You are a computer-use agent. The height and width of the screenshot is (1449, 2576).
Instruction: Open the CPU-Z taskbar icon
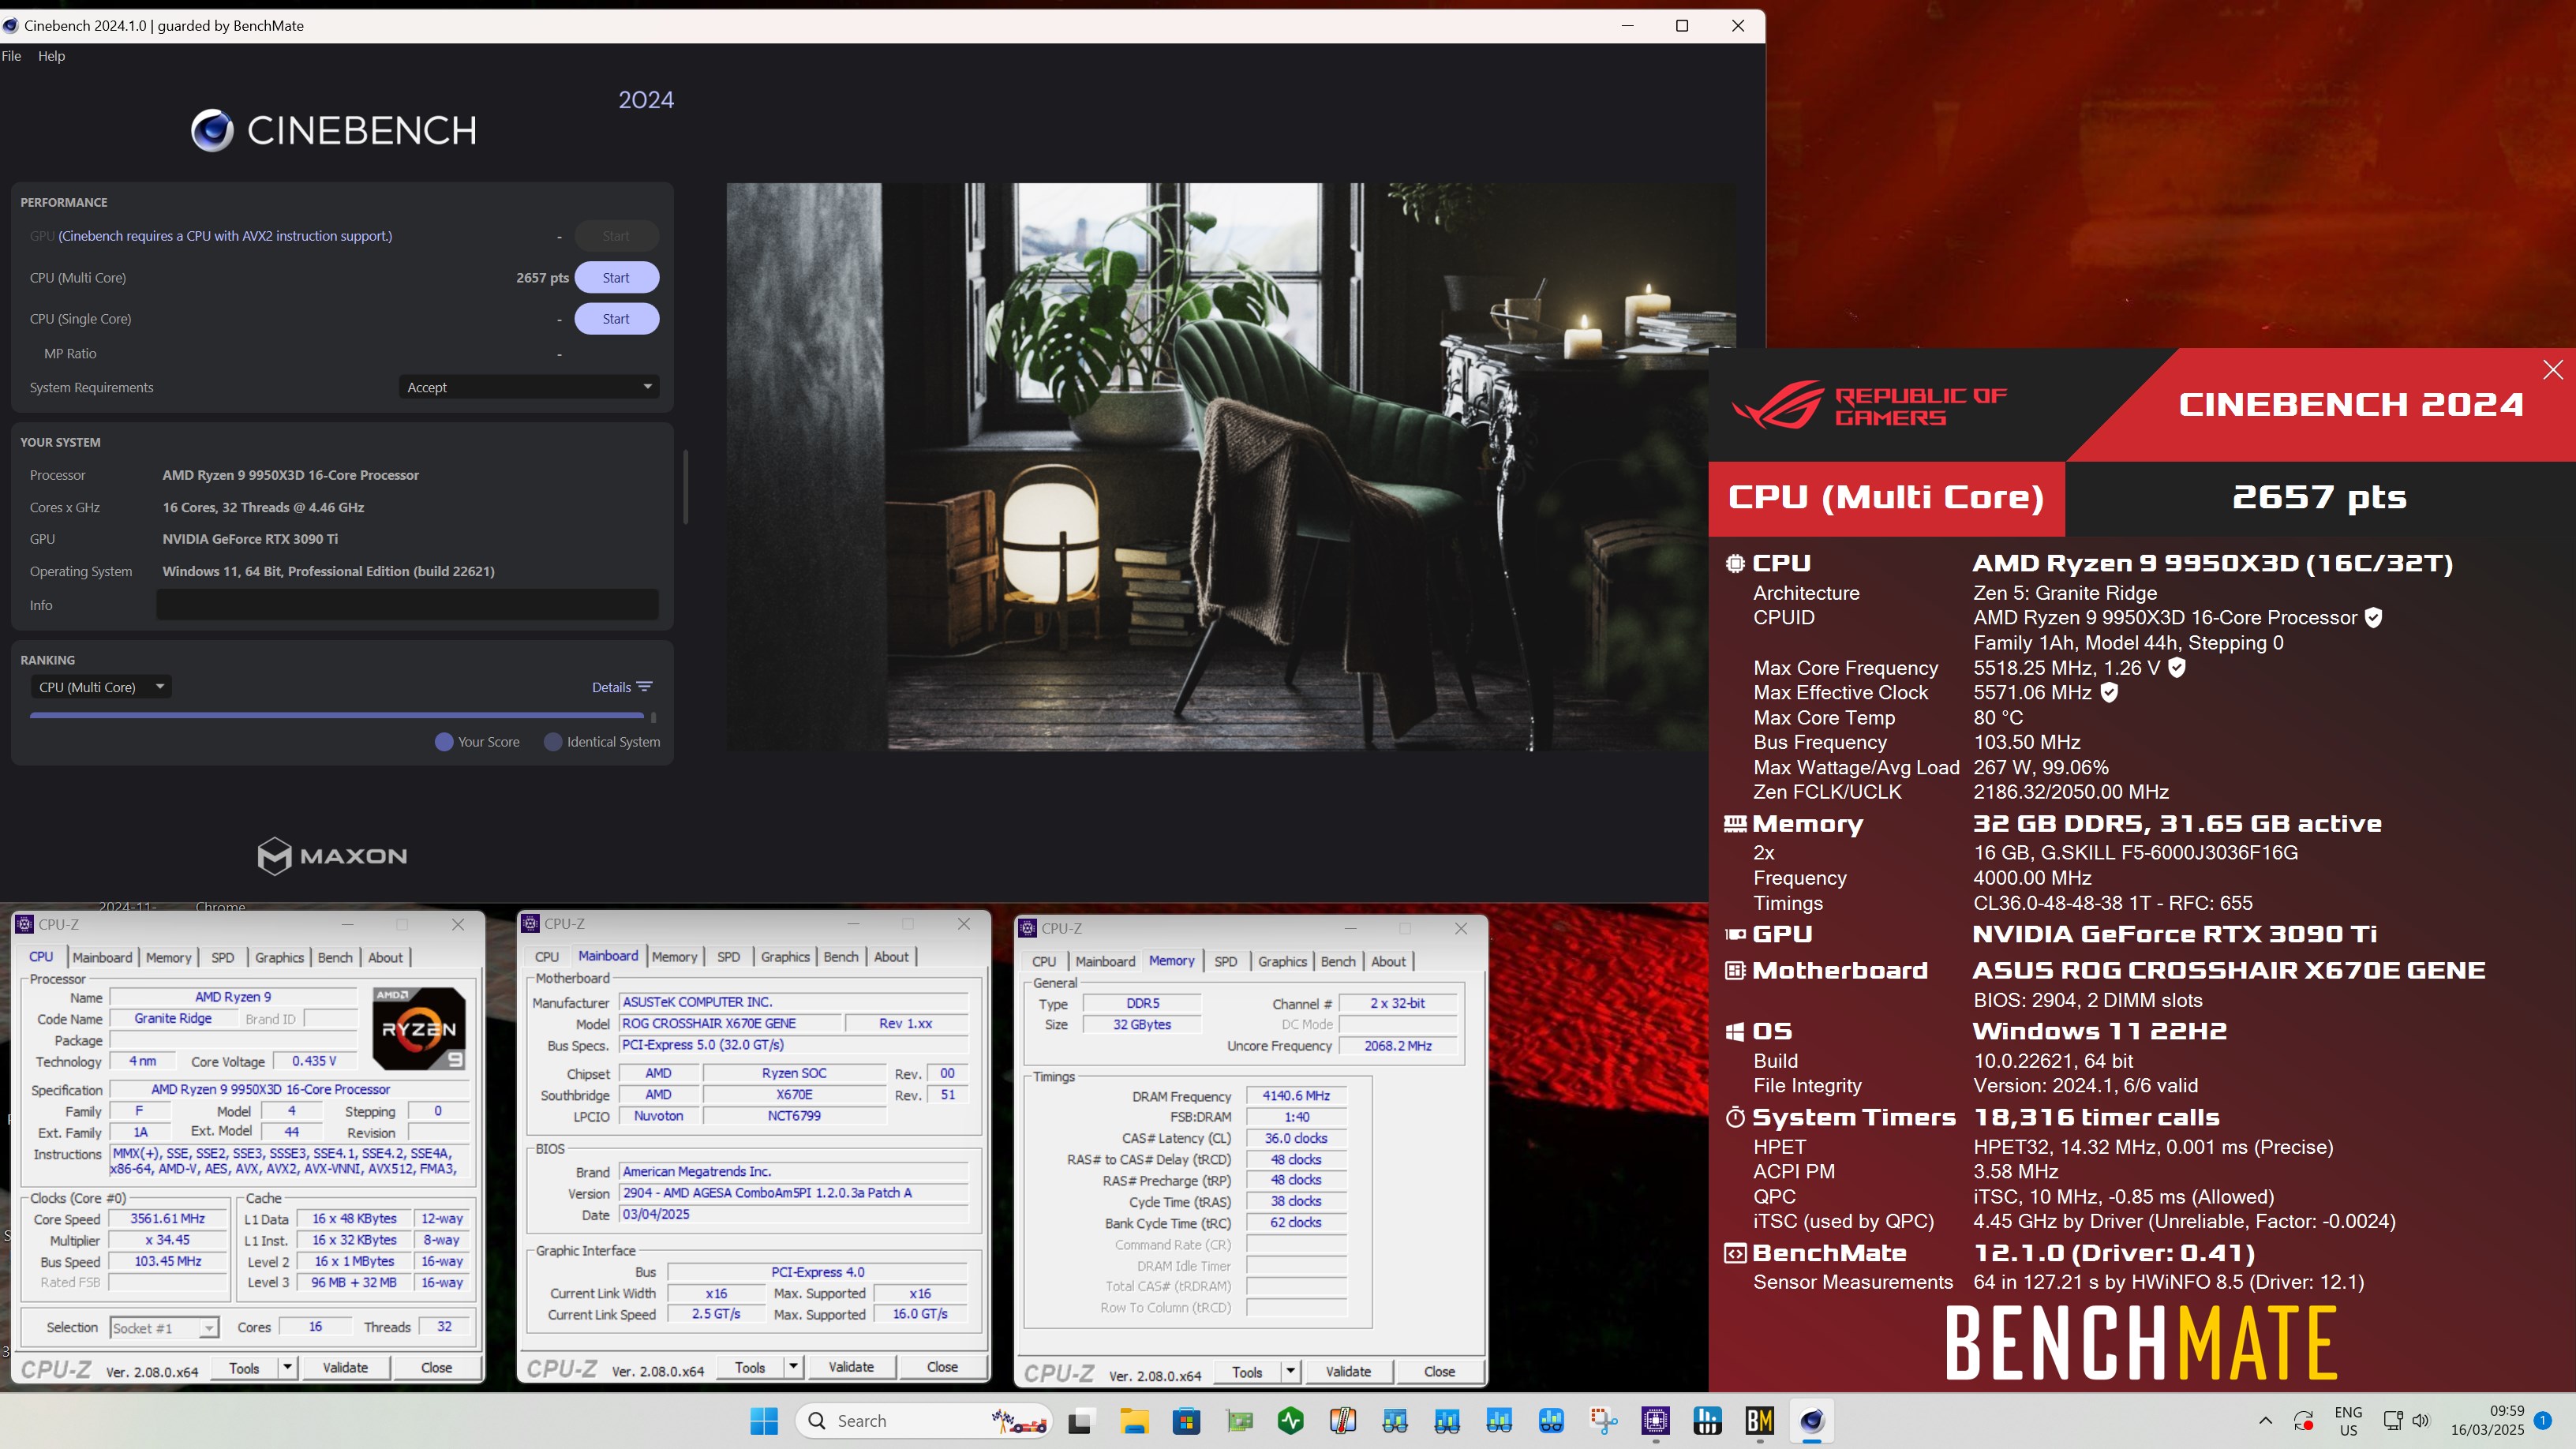pyautogui.click(x=1655, y=1421)
